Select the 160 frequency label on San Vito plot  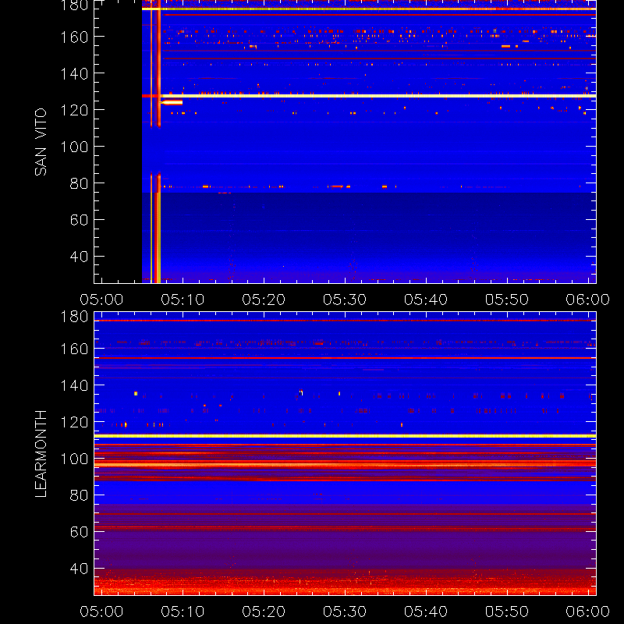pyautogui.click(x=74, y=37)
